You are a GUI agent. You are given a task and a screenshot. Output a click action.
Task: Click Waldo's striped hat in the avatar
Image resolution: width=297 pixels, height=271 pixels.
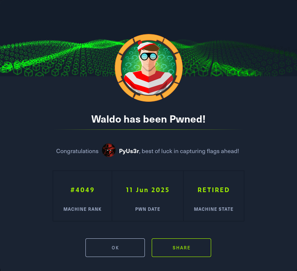tap(146, 45)
